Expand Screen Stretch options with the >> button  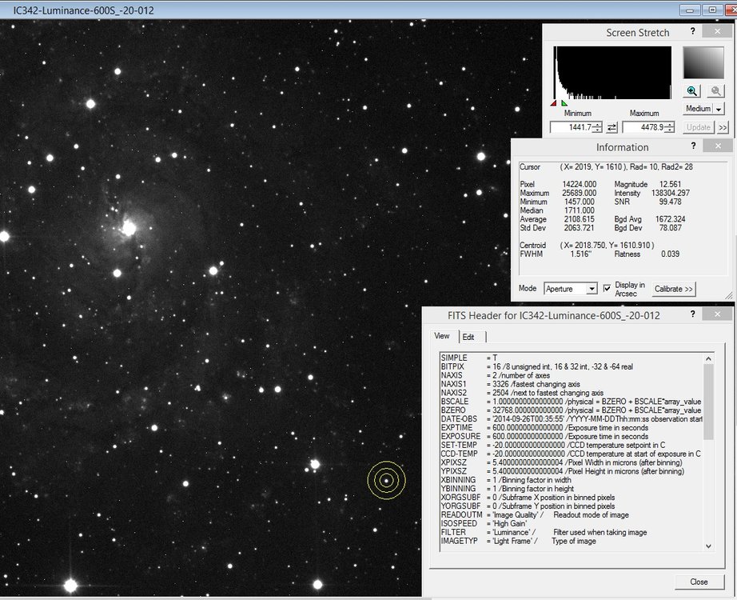coord(723,126)
